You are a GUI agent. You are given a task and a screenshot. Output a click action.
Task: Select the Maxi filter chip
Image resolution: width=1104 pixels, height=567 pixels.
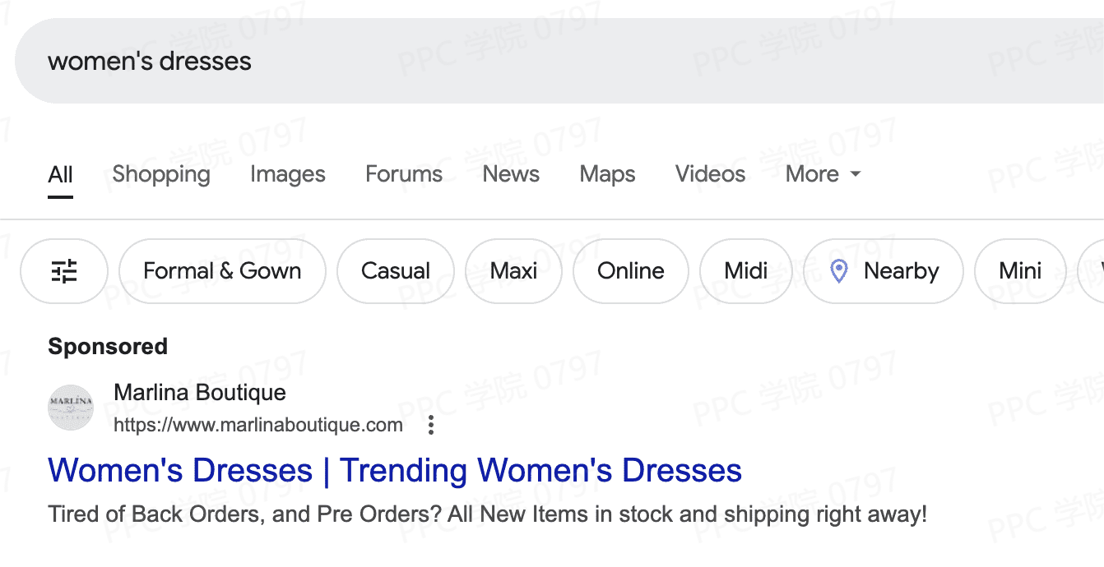[513, 271]
